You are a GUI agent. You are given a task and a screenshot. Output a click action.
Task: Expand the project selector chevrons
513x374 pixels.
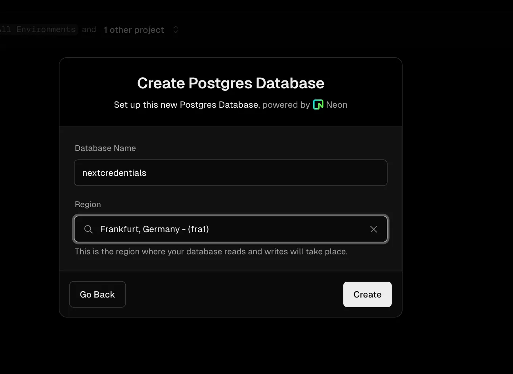coord(176,30)
